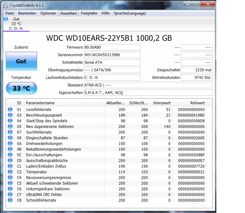Click status orb for Neuzuweisungsereignisse row
The width and height of the screenshot is (245, 213).
(x=10, y=177)
